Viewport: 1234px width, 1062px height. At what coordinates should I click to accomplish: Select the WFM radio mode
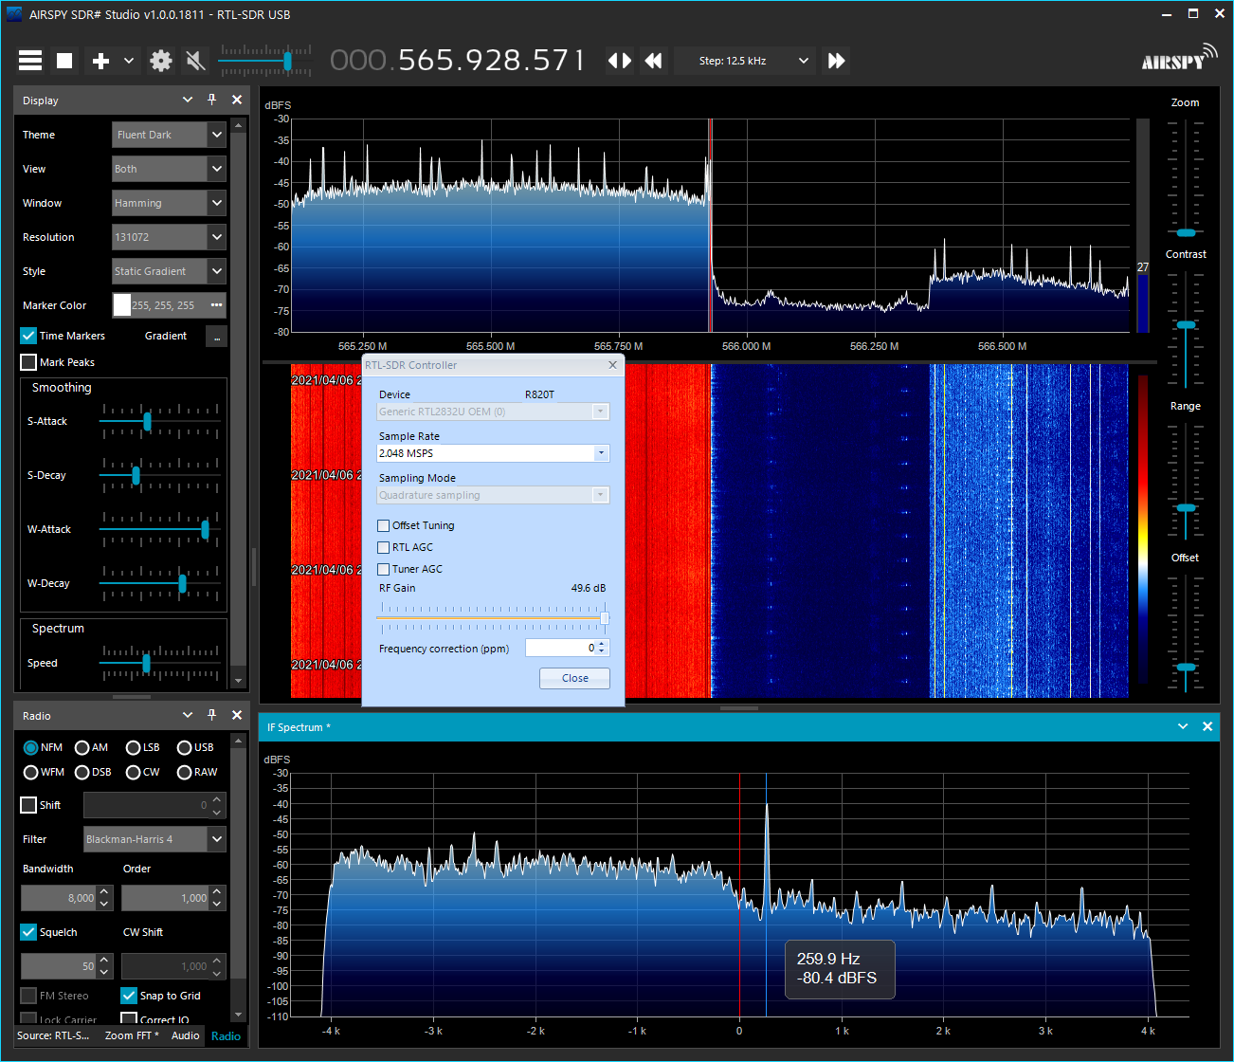pos(31,772)
